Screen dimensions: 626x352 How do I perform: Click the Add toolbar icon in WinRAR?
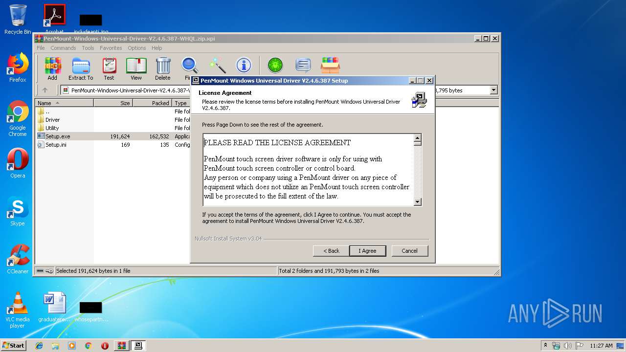coord(52,68)
